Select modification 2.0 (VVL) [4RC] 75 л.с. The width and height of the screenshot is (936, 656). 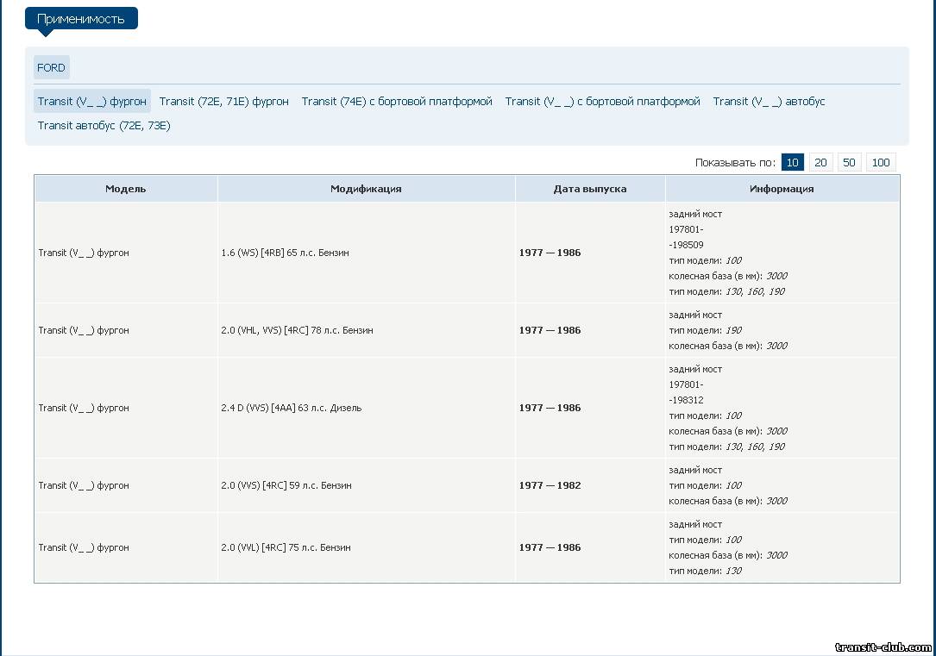pos(286,547)
